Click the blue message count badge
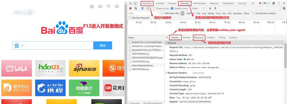This screenshot has height=104, width=287. (x=266, y=3)
